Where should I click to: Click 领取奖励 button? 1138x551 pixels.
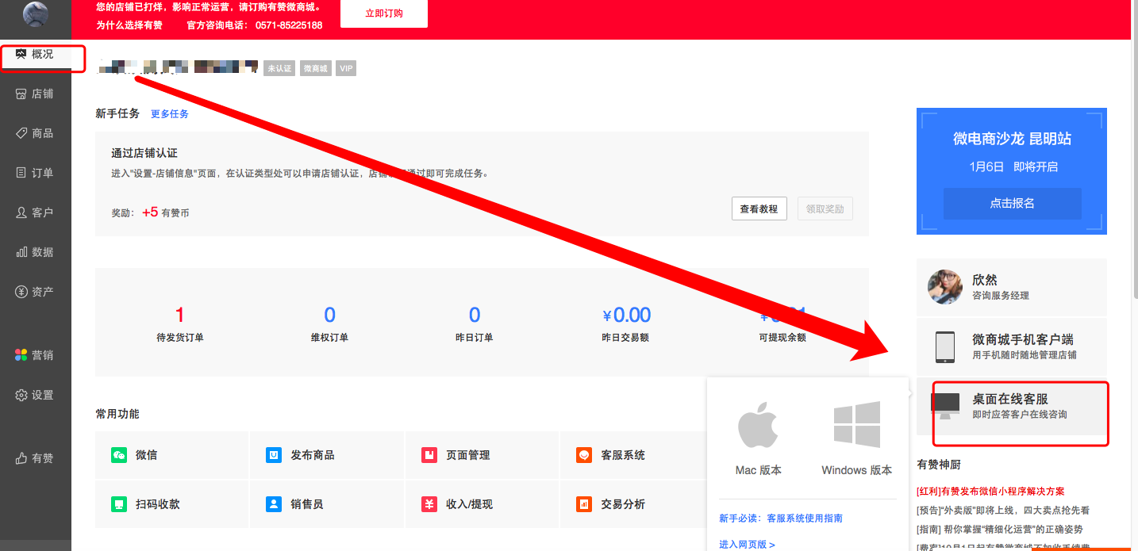825,209
